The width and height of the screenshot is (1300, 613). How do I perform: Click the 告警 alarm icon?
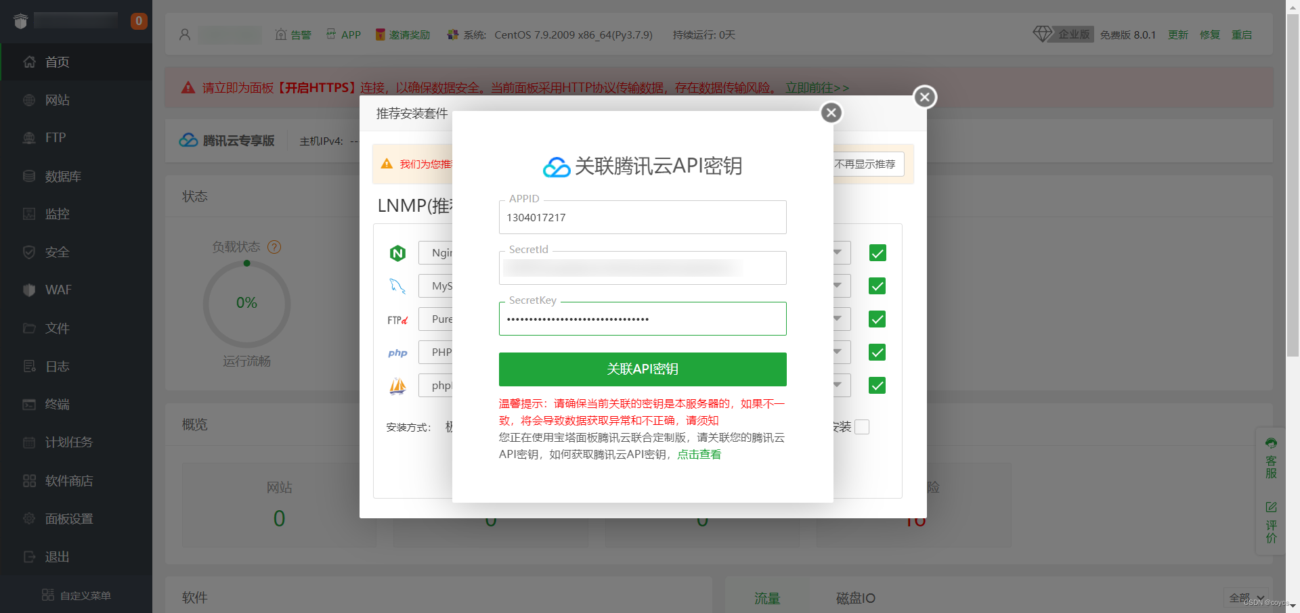281,35
